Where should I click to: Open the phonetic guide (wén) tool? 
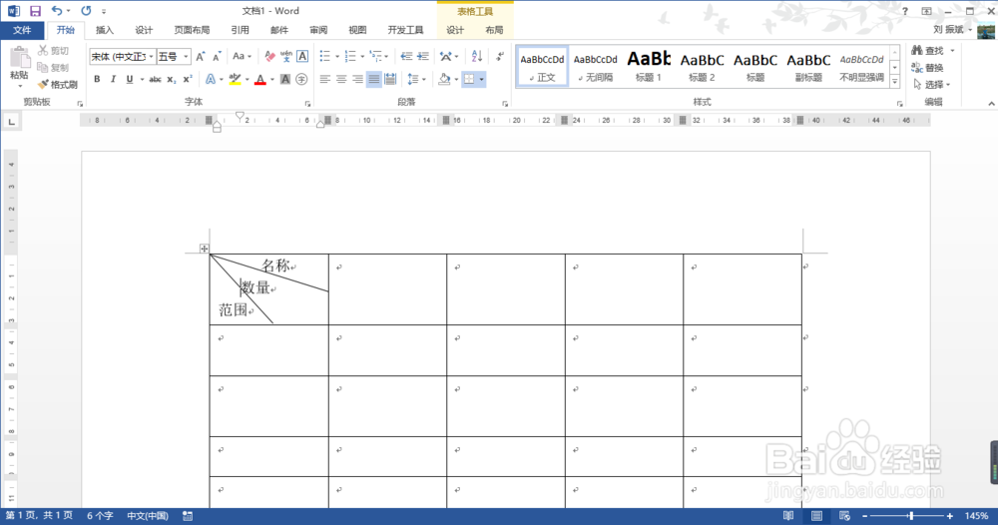pyautogui.click(x=285, y=57)
